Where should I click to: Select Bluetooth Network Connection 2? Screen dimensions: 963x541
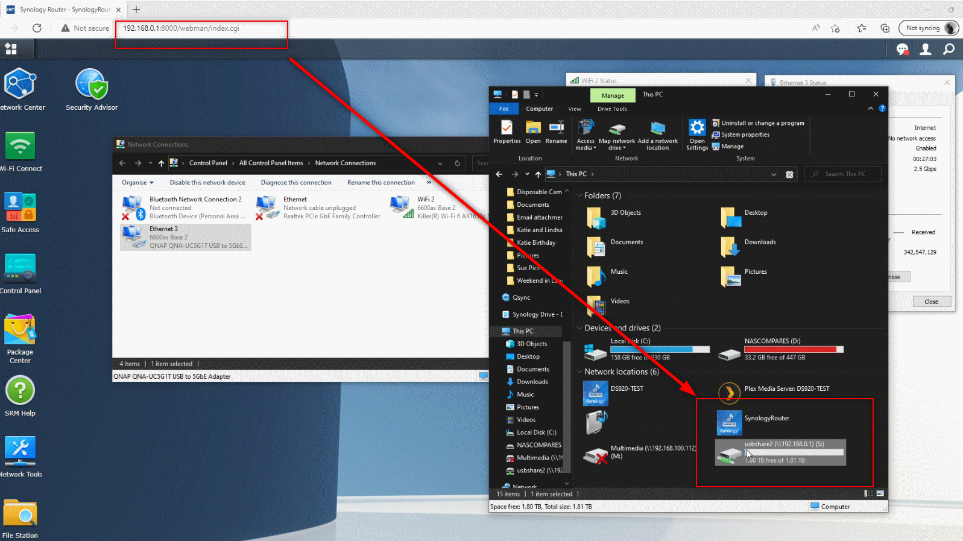tap(183, 207)
